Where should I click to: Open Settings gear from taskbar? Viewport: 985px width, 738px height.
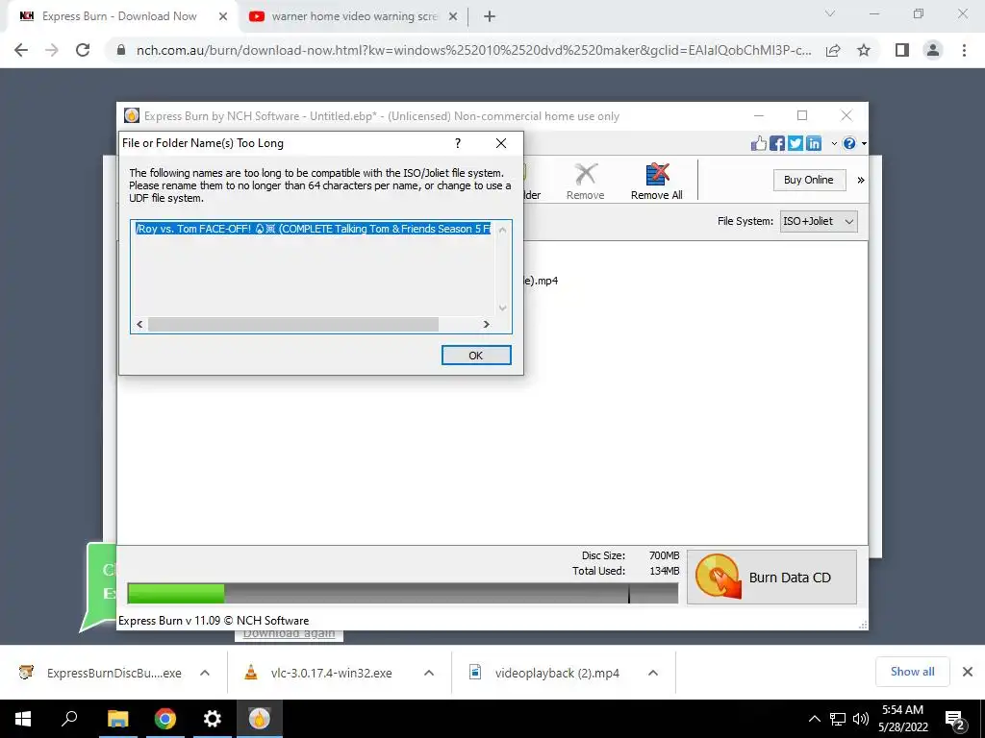tap(213, 719)
